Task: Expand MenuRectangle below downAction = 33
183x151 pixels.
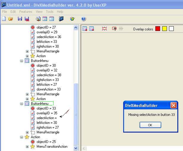Action: click(27, 94)
